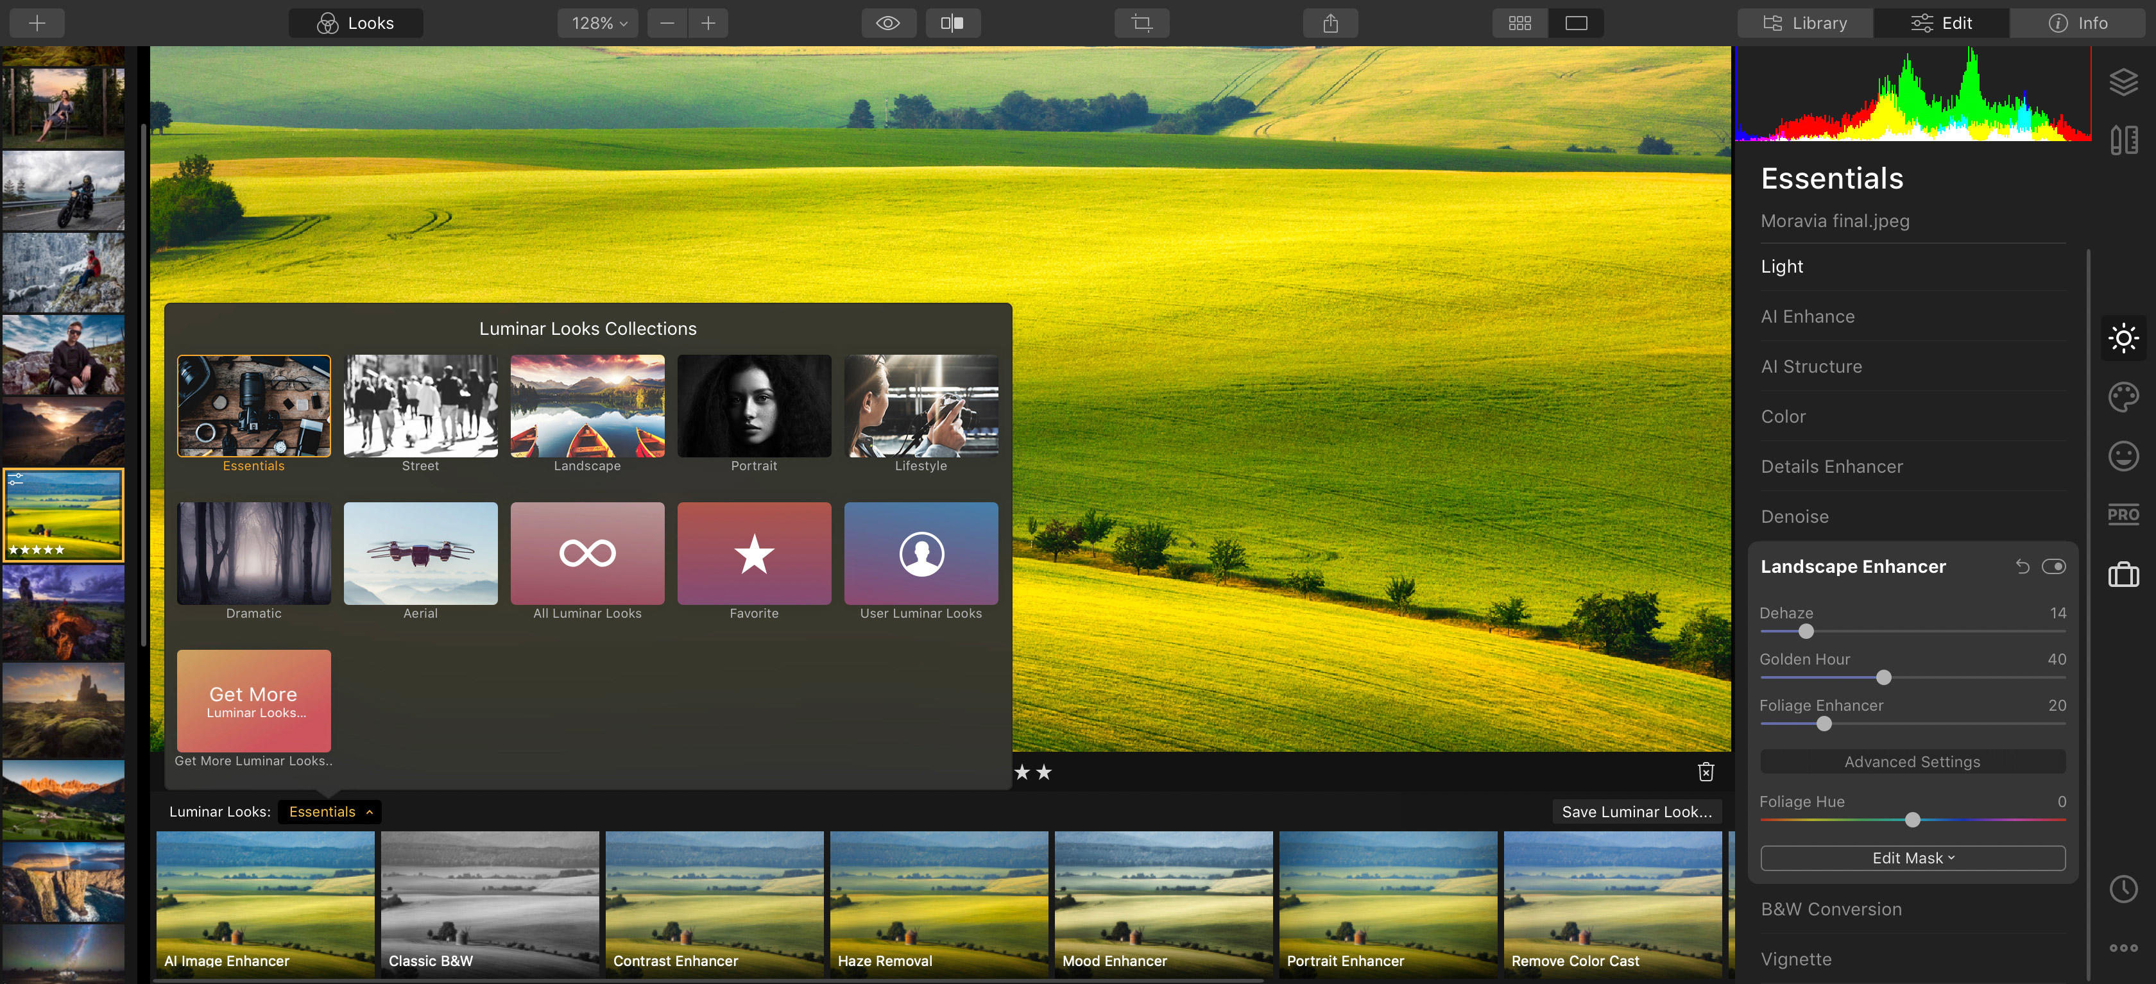The height and width of the screenshot is (984, 2156).
Task: Click the share export icon
Action: [1330, 24]
